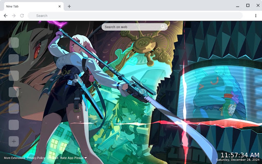
Task: Click the forward navigation arrow
Action: pyautogui.click(x=13, y=15)
